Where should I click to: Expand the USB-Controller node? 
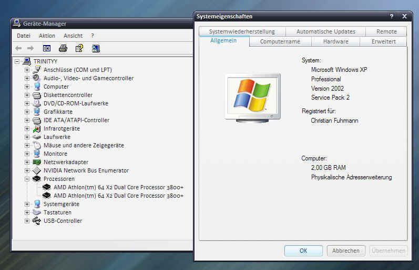tap(27, 221)
